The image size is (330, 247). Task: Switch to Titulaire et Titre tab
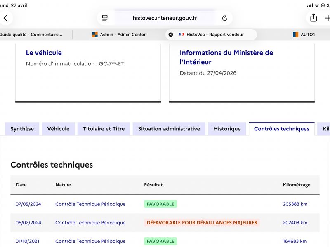click(104, 129)
